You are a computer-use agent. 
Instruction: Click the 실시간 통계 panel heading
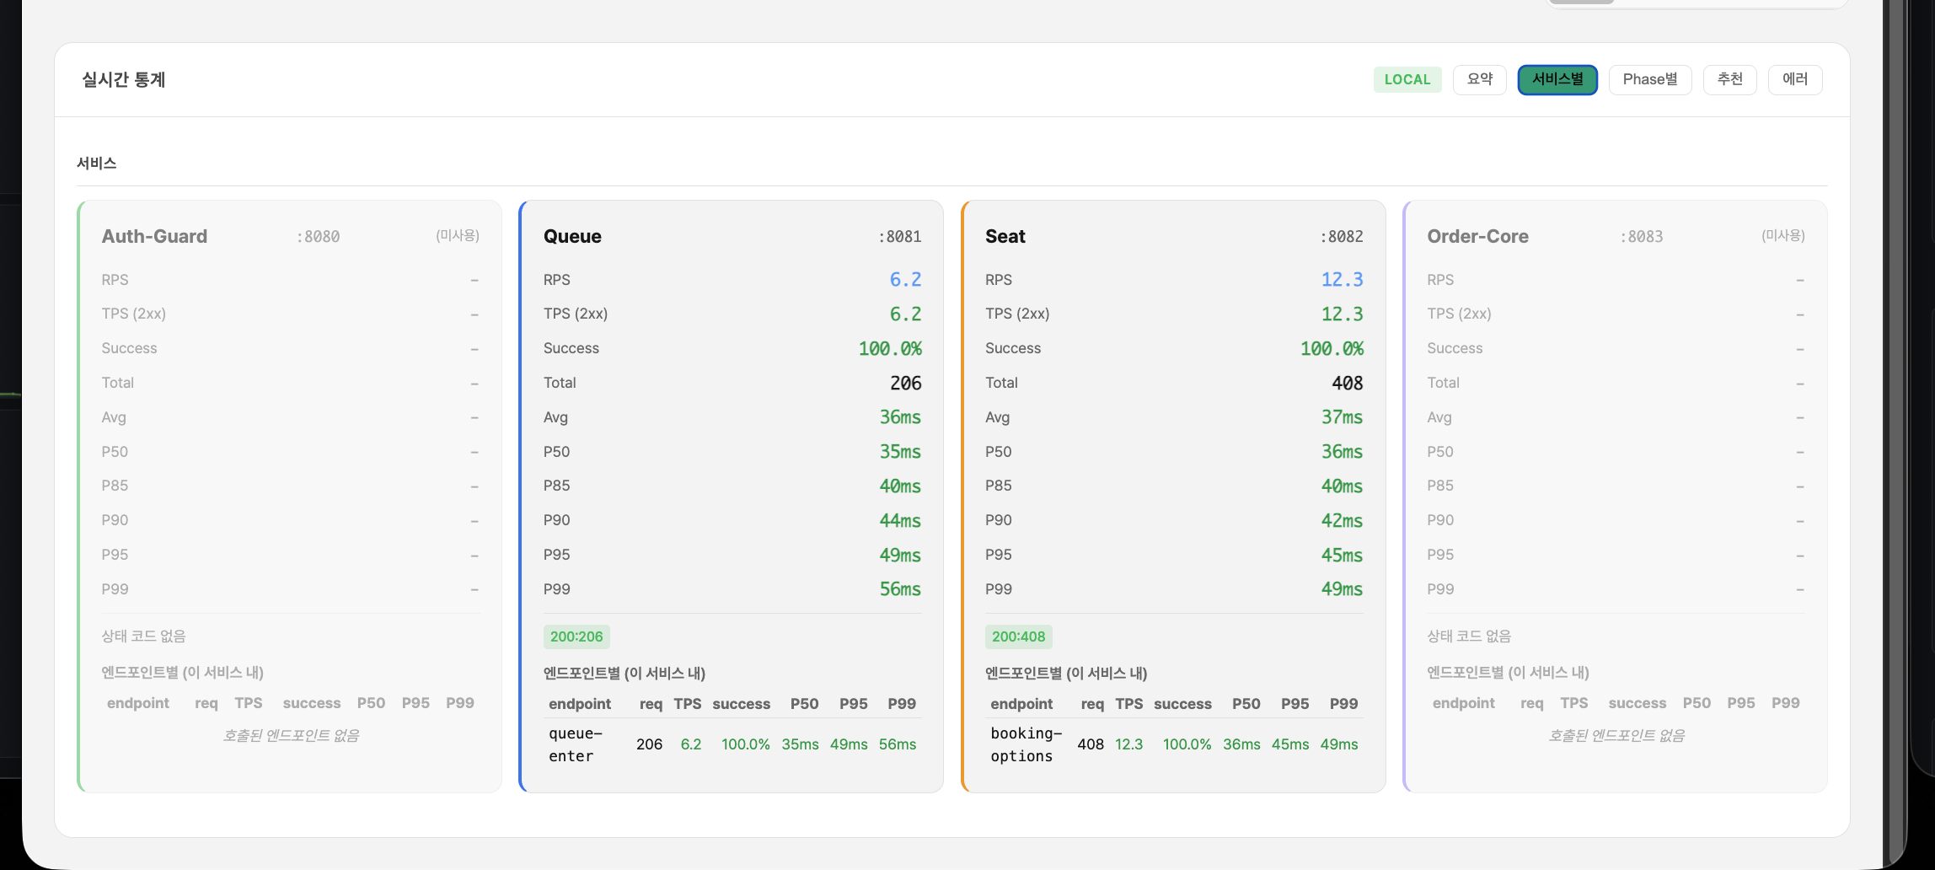(123, 79)
